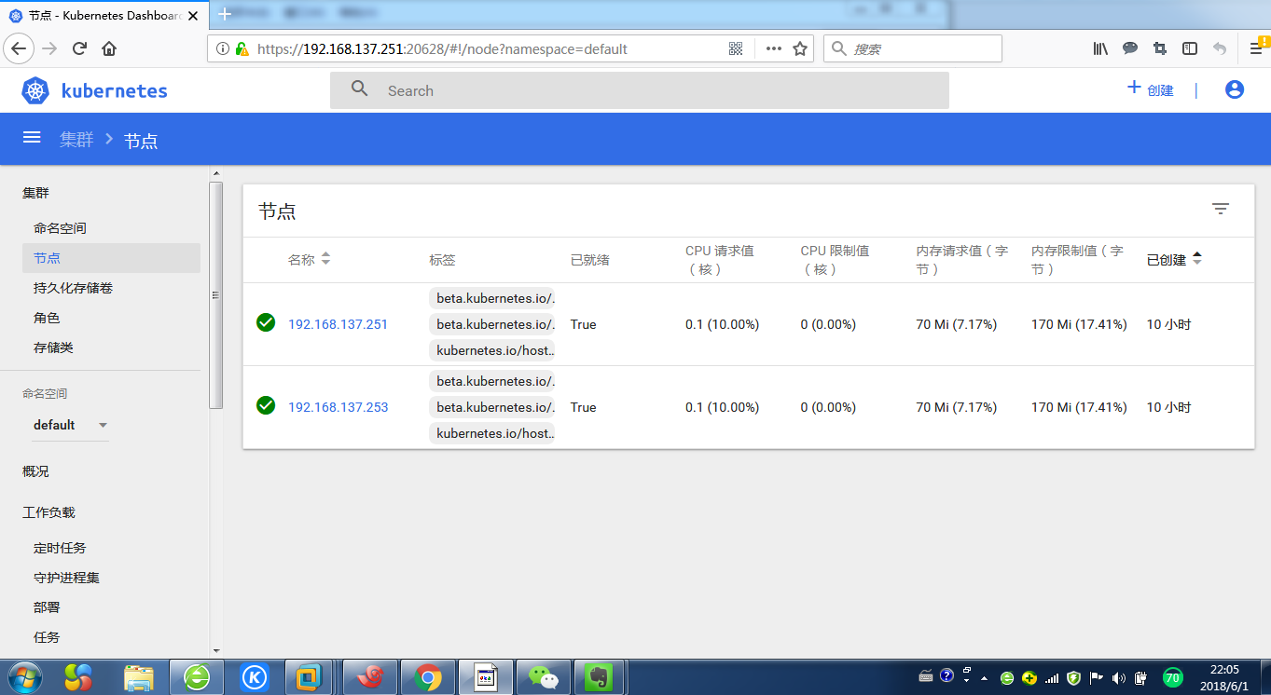
Task: Click the Kubernetes logo icon
Action: 35,90
